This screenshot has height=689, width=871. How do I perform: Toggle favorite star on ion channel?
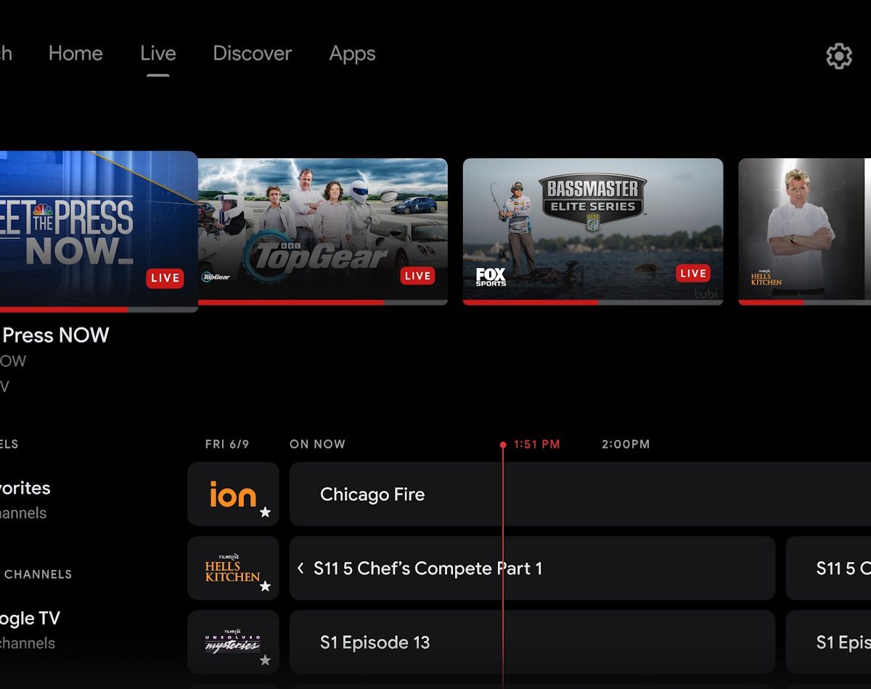265,513
